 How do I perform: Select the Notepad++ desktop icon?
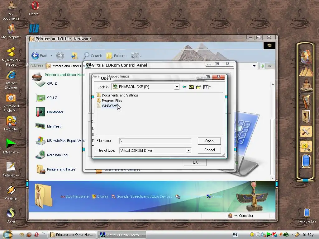(11, 170)
